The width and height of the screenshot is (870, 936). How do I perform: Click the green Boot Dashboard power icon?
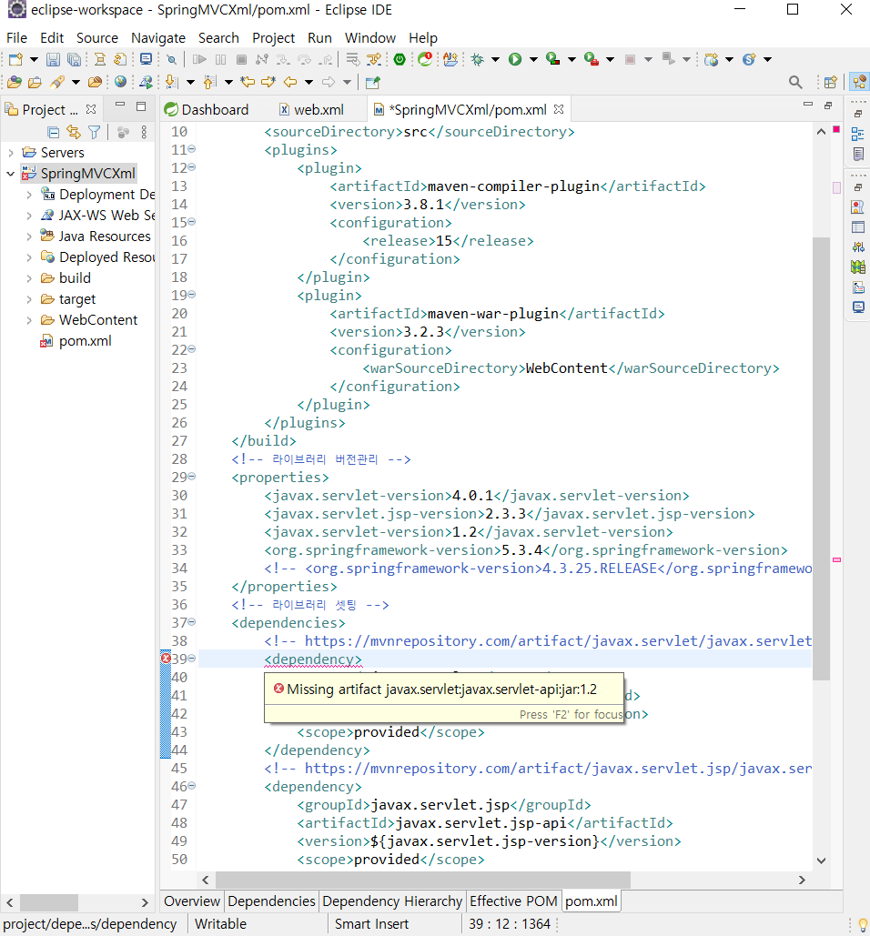coord(400,60)
